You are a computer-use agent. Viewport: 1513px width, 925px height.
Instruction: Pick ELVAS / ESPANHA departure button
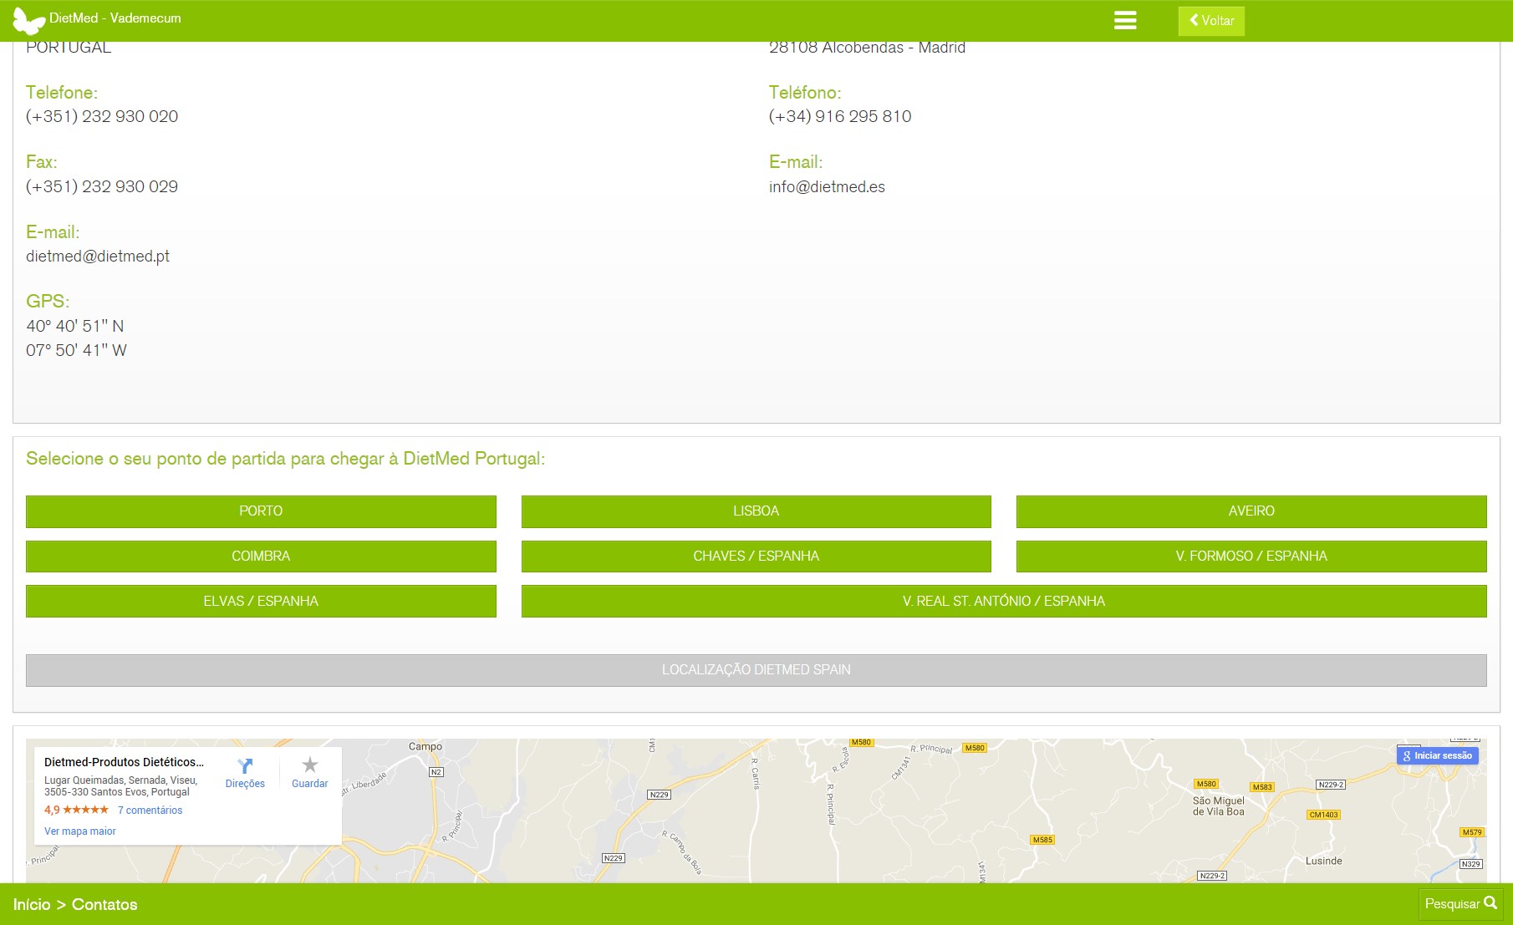tap(261, 602)
